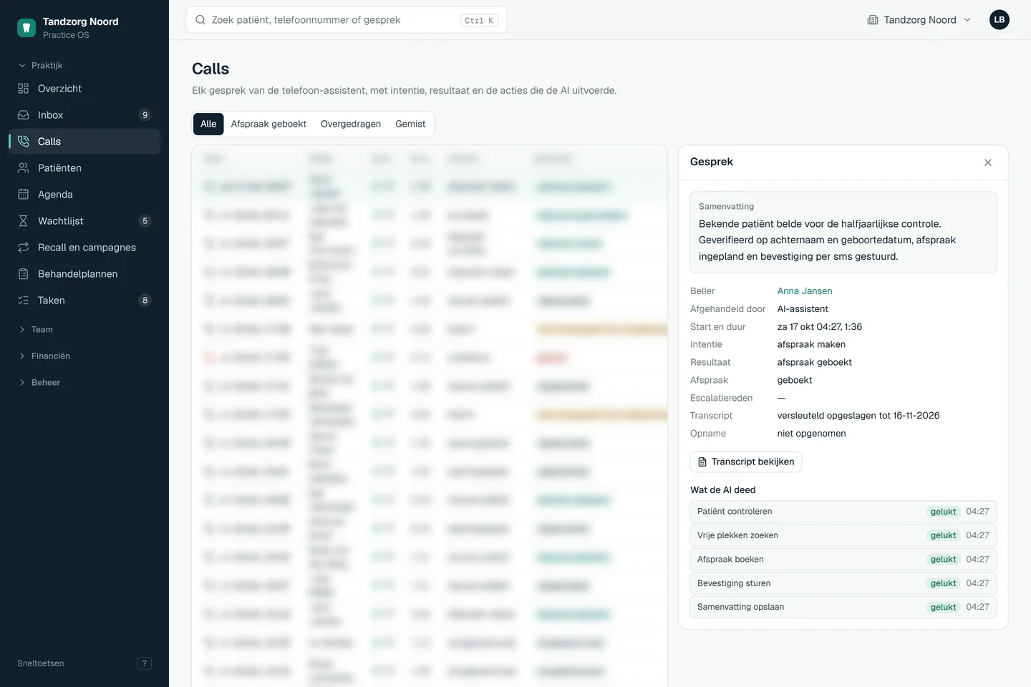Screen dimensions: 1031x687
Task: Click the transcript retention date text
Action: (x=858, y=416)
